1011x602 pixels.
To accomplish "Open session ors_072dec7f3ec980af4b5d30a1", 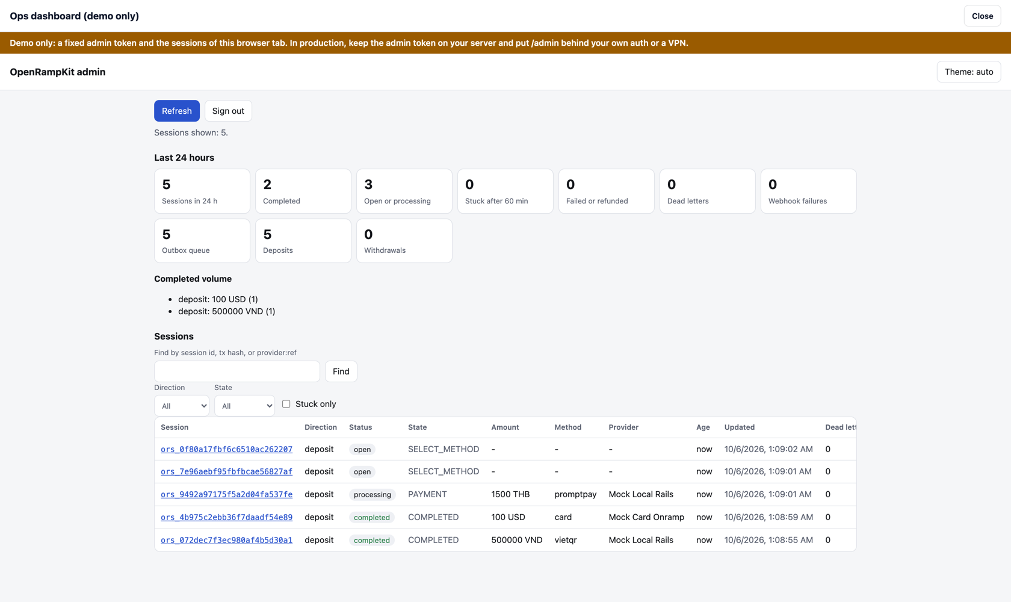I will click(226, 540).
